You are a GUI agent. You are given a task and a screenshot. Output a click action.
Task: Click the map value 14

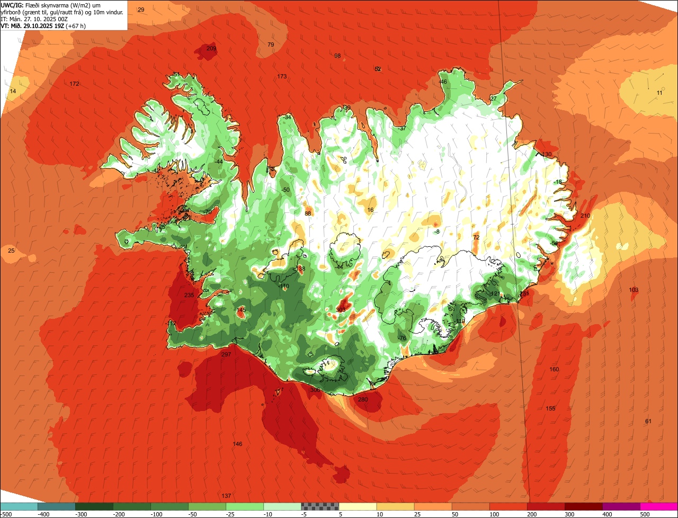13,91
